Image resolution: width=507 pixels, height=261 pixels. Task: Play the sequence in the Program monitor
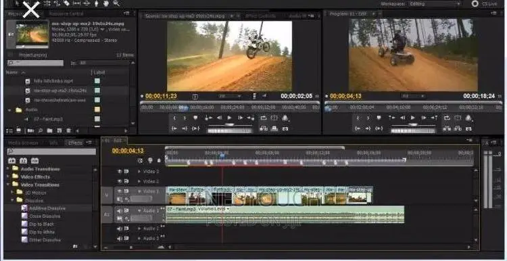[x=412, y=118]
